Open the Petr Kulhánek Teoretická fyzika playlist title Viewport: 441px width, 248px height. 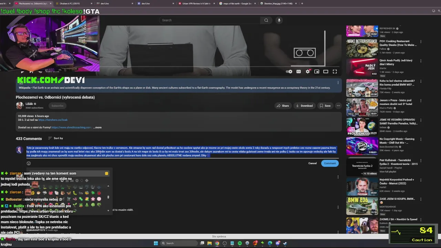coord(398,162)
